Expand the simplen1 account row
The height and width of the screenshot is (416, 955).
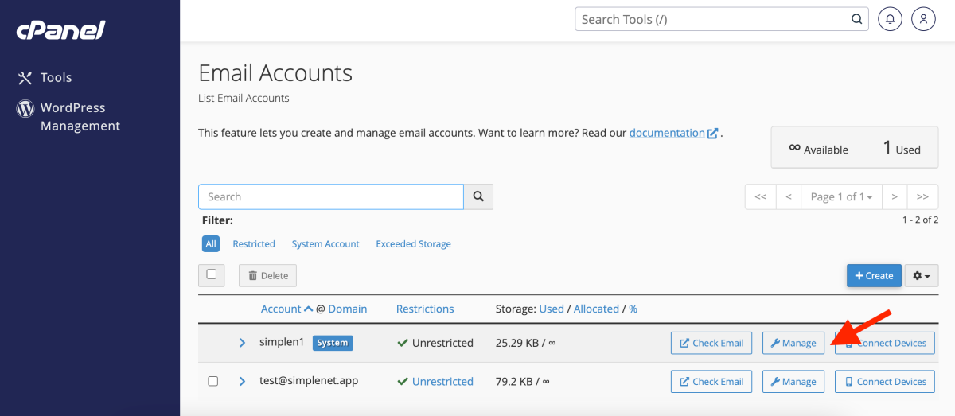[242, 343]
